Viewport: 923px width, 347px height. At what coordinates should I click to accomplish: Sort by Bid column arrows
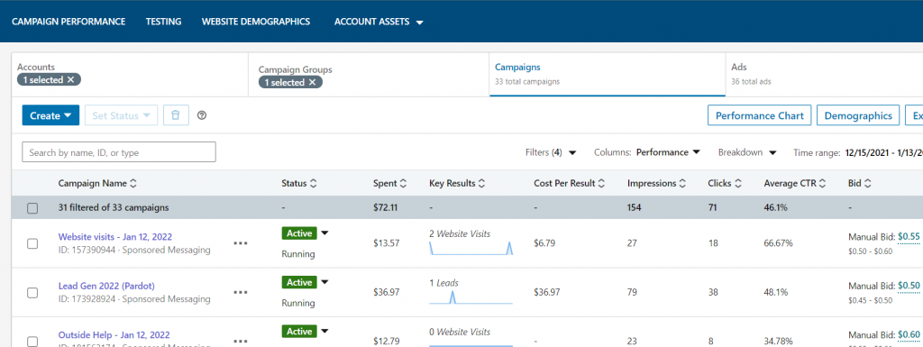(867, 184)
